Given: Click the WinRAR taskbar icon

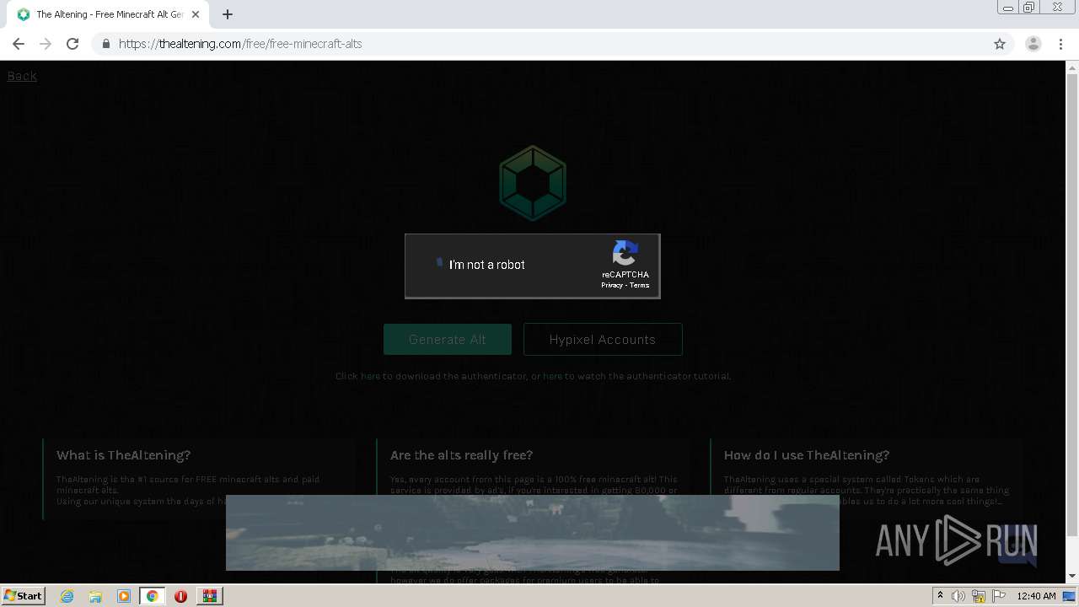Looking at the screenshot, I should (209, 596).
